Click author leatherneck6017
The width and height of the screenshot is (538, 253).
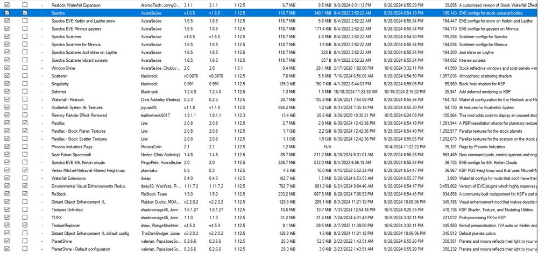(x=155, y=115)
